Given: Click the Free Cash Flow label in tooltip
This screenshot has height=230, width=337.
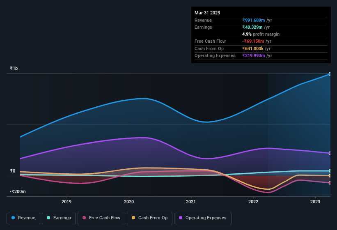Looking at the screenshot, I should click(210, 41).
